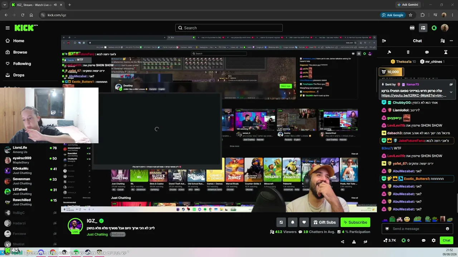
Task: Expand the pinned message
Action: [451, 92]
